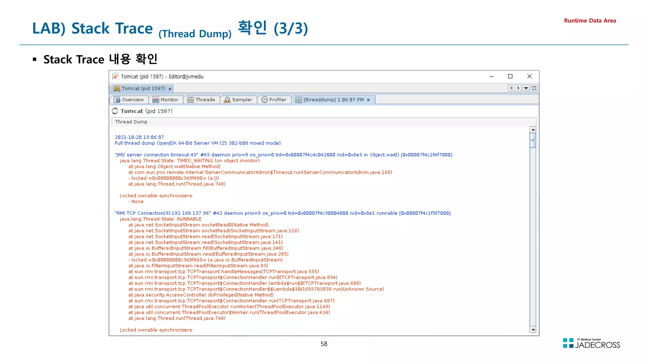Click the '- None' synchronizers line
The width and height of the screenshot is (648, 364).
[x=136, y=202]
